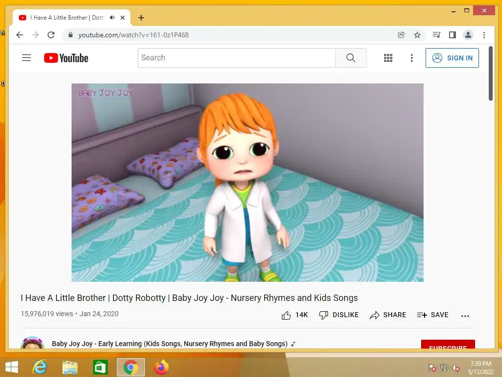Open Chrome profile avatar
This screenshot has height=377, width=502.
click(x=468, y=35)
